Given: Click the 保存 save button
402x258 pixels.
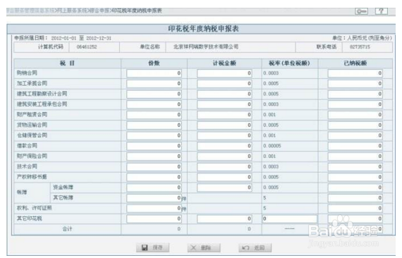Looking at the screenshot, I should [x=153, y=247].
